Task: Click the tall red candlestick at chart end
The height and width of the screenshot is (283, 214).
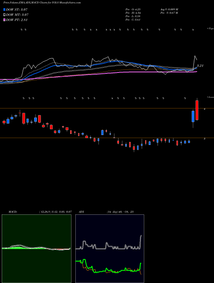Action: (x=197, y=110)
